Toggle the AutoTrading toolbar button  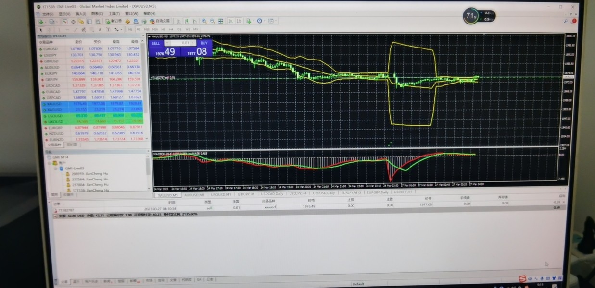[160, 21]
